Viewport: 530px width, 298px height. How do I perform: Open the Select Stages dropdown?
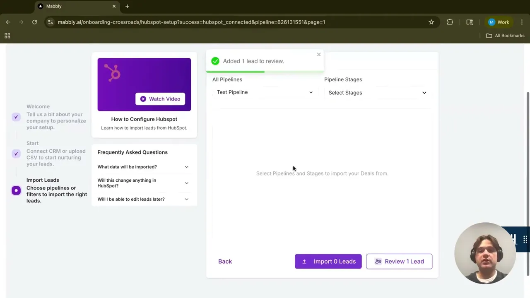[377, 93]
